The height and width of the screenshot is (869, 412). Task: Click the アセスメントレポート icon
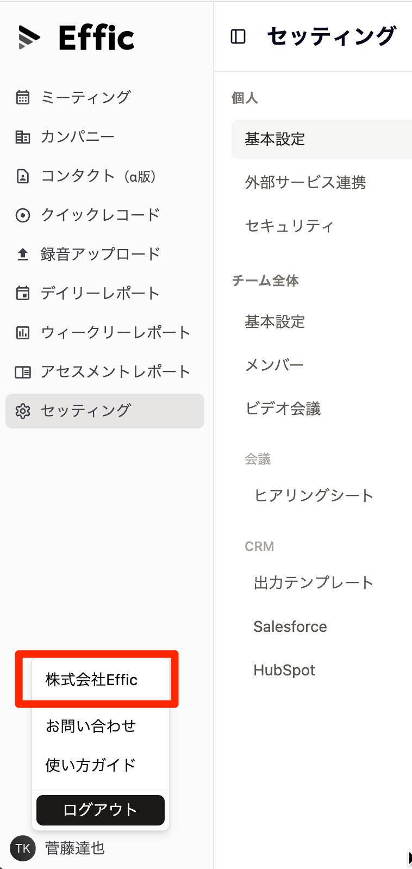point(23,372)
